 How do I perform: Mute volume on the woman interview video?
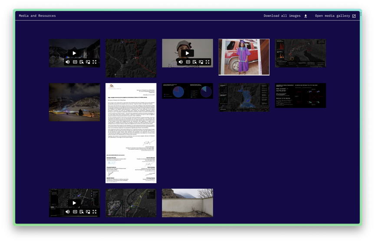pyautogui.click(x=181, y=62)
